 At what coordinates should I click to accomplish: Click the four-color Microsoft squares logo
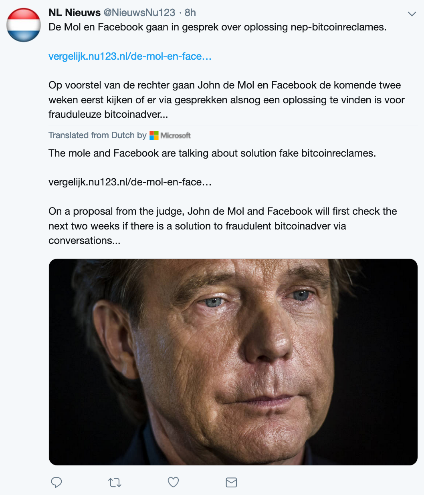coord(154,135)
